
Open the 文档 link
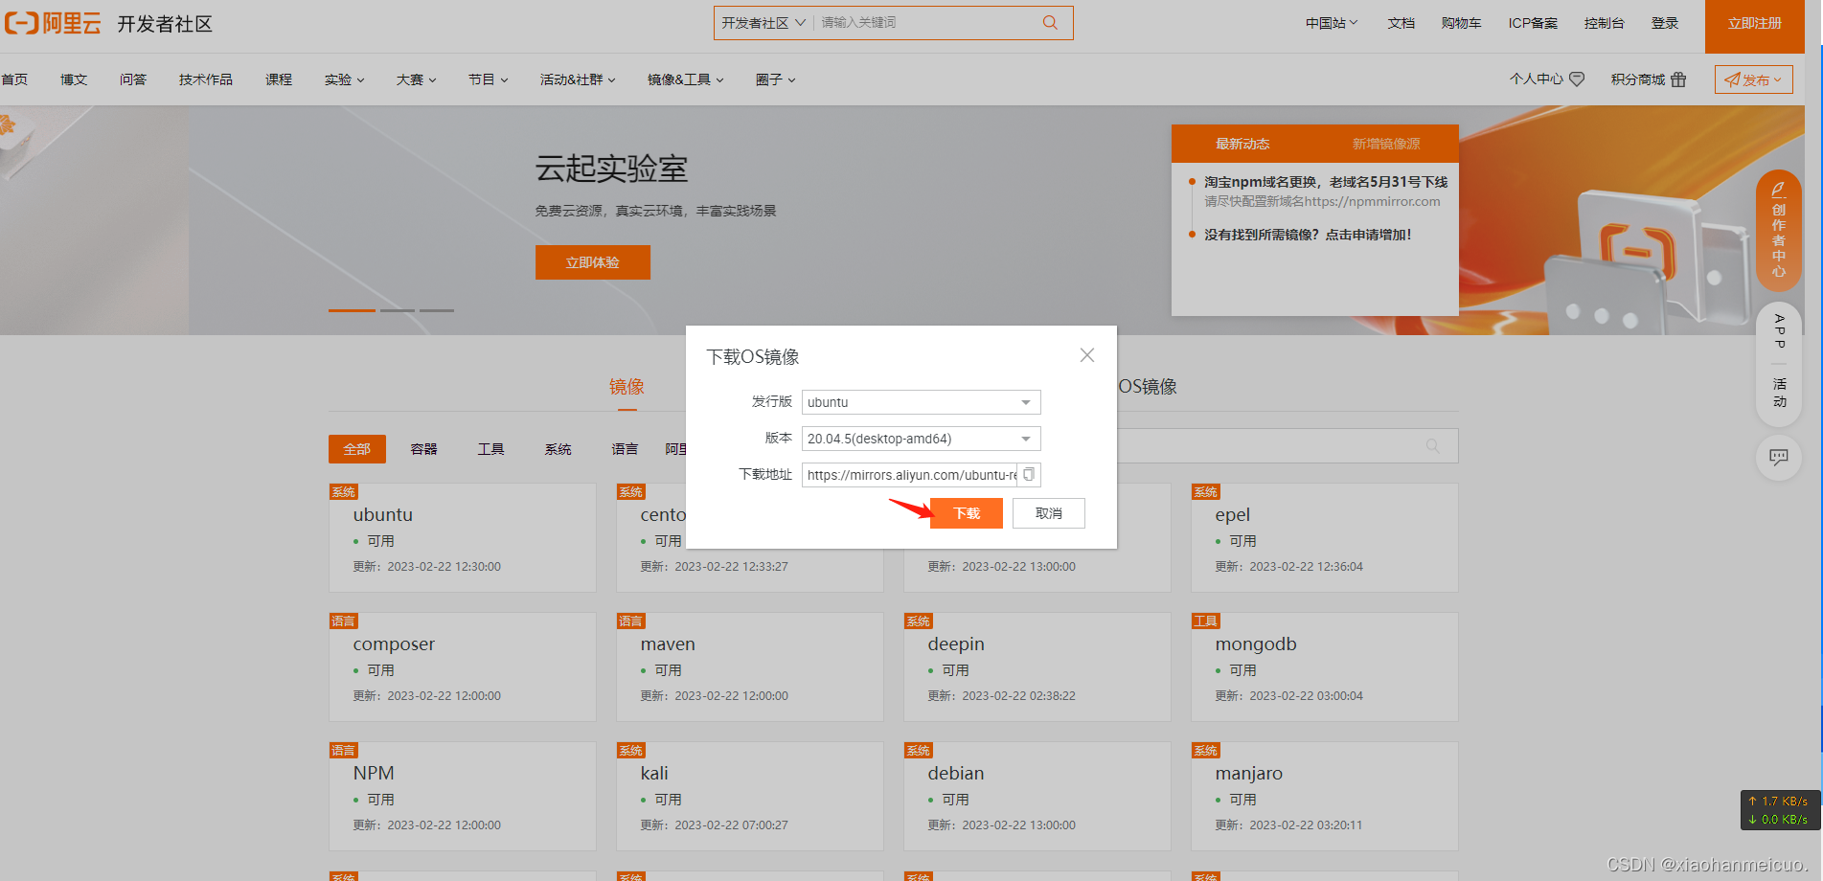[1401, 23]
